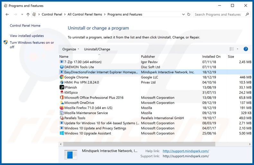Click the EasyDirectionsFinder entry icon
This screenshot has height=165, width=254.
(x=62, y=72)
